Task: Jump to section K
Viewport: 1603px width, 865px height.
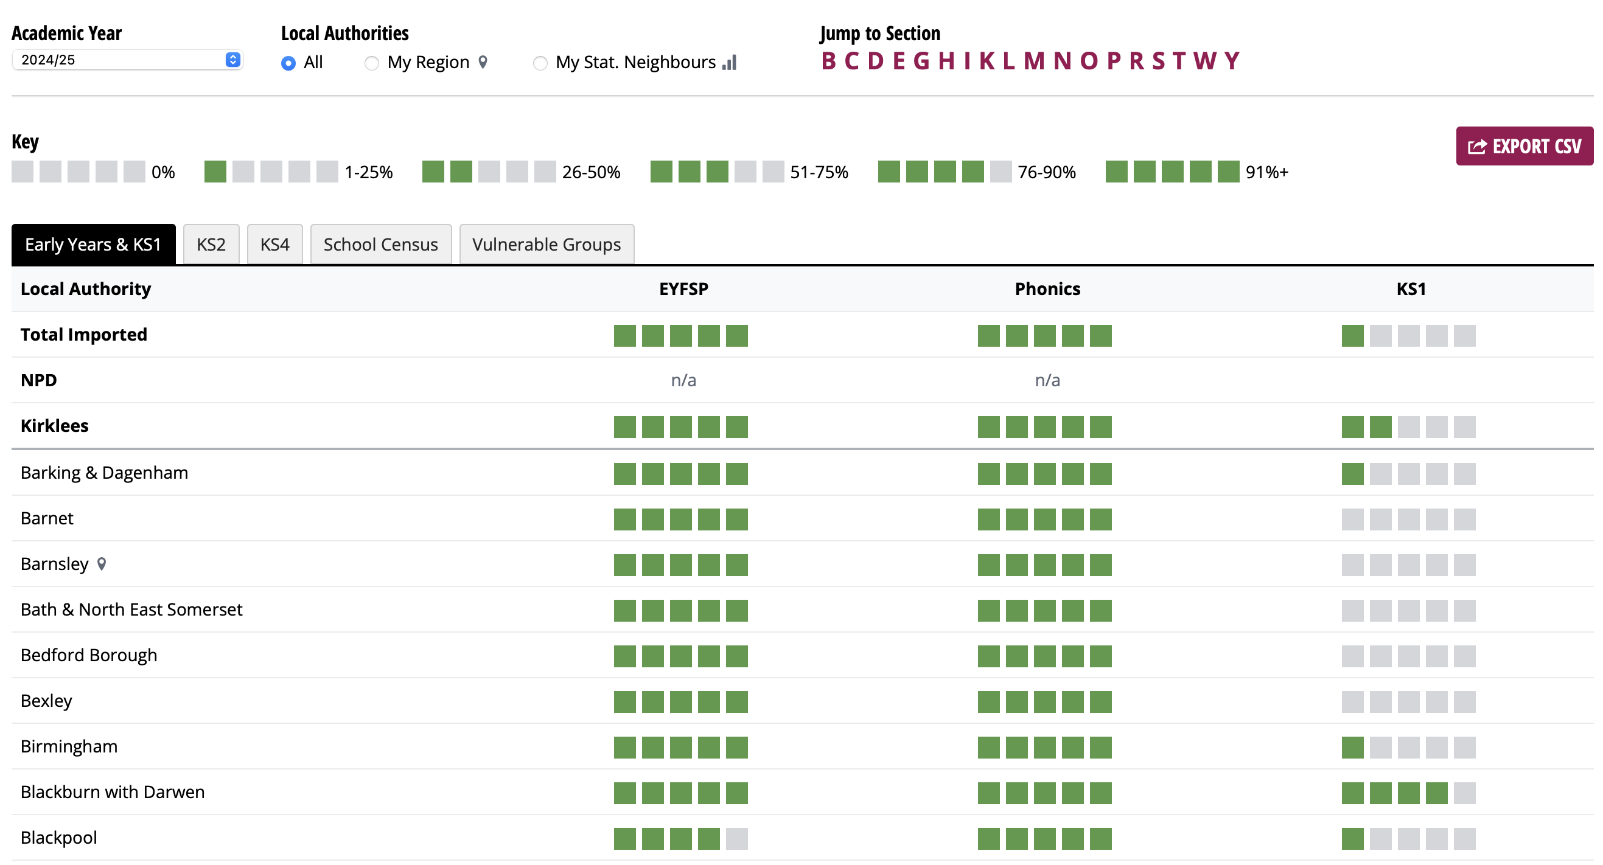Action: point(987,61)
